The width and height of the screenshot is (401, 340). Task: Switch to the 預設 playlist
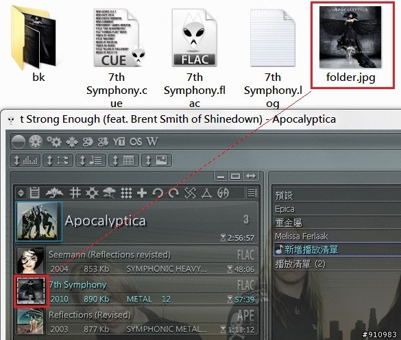[x=337, y=195]
